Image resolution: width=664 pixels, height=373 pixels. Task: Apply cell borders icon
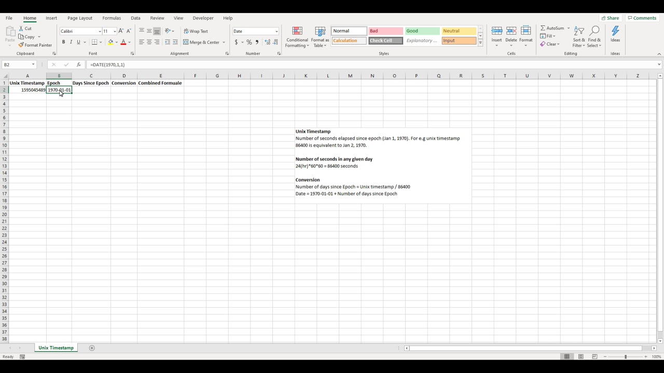coord(94,42)
